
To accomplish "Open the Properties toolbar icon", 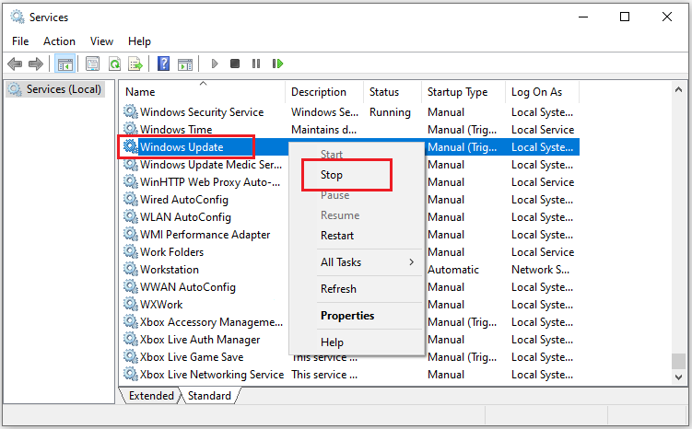I will 92,64.
